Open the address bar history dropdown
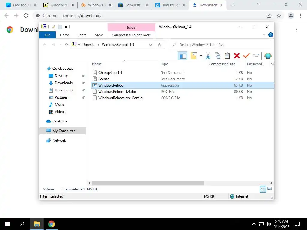The height and width of the screenshot is (230, 307). point(151,45)
